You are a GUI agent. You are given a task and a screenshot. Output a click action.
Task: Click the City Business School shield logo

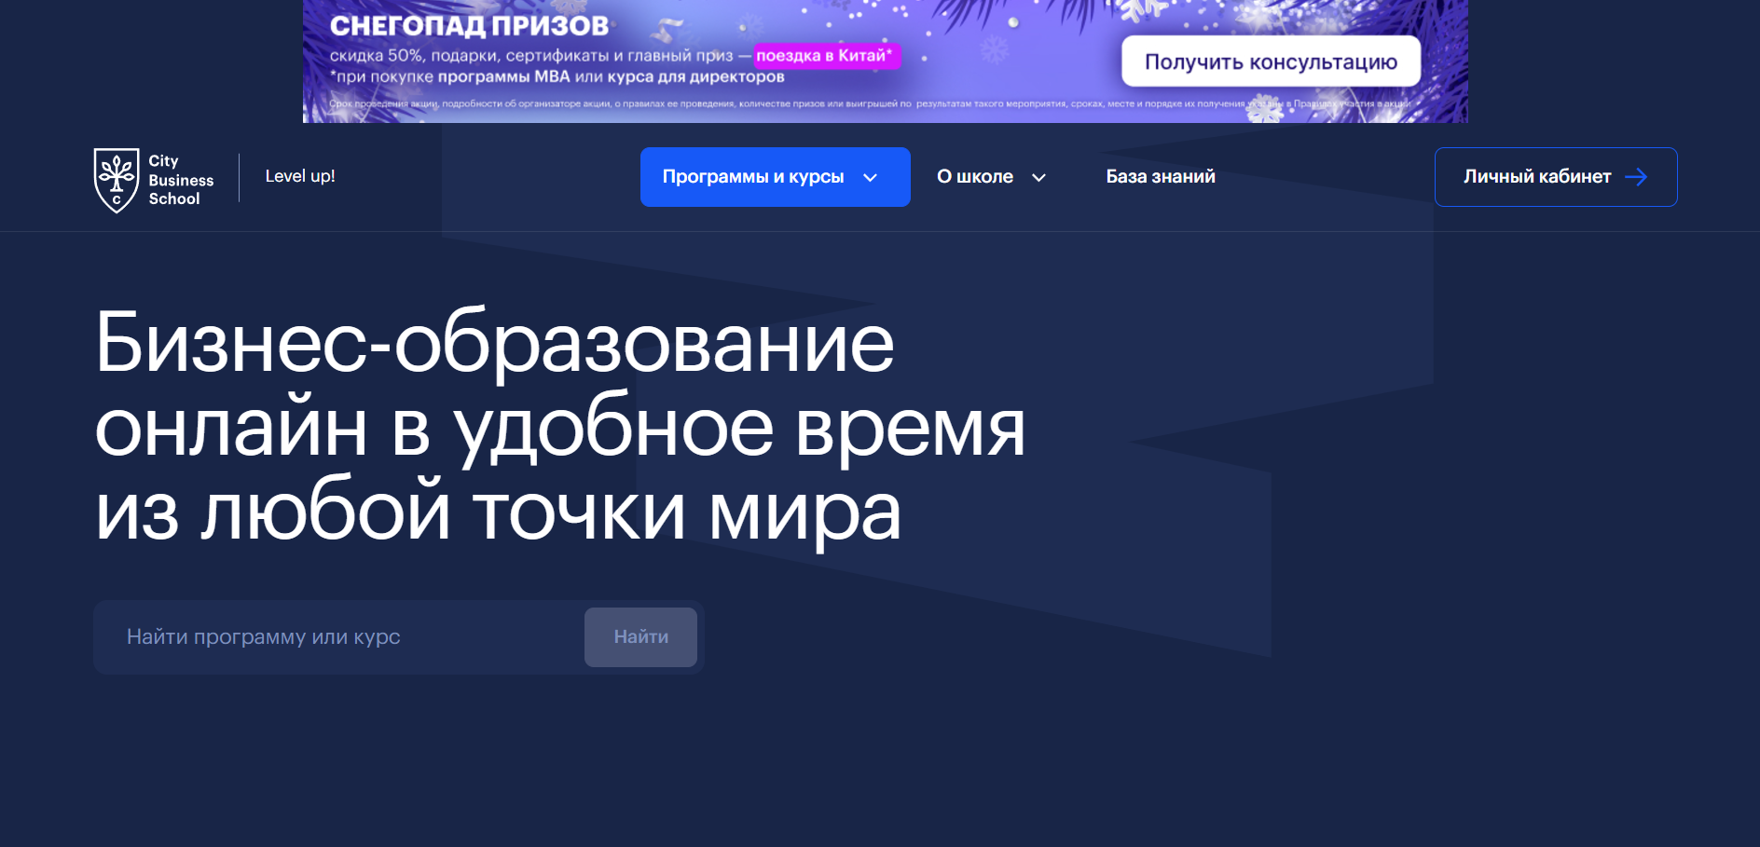[117, 180]
